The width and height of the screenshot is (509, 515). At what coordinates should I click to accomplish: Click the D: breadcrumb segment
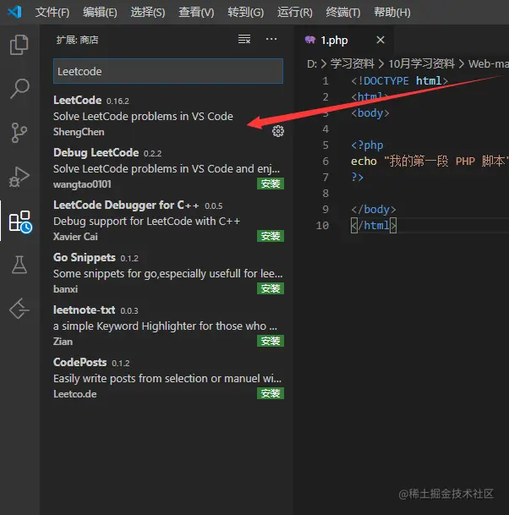pos(312,63)
